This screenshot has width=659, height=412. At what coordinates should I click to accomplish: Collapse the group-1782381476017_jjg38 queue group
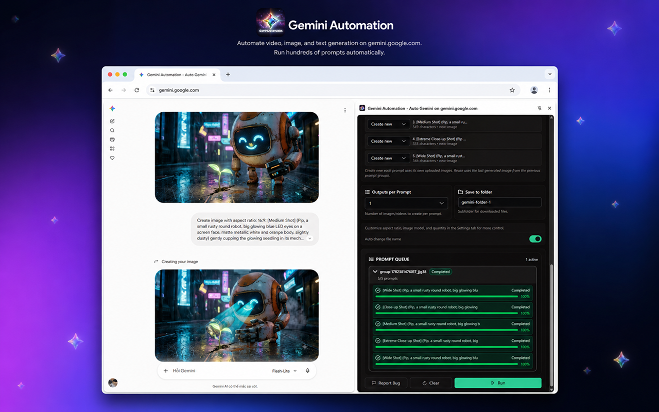375,271
